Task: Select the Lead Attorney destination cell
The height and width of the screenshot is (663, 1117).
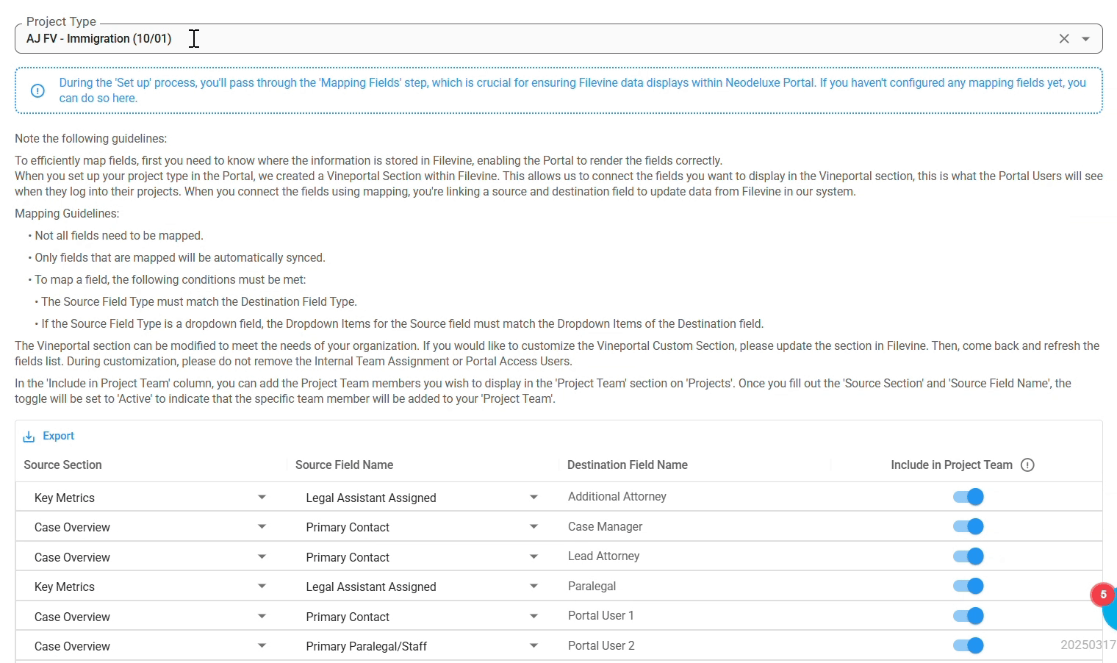Action: point(603,556)
